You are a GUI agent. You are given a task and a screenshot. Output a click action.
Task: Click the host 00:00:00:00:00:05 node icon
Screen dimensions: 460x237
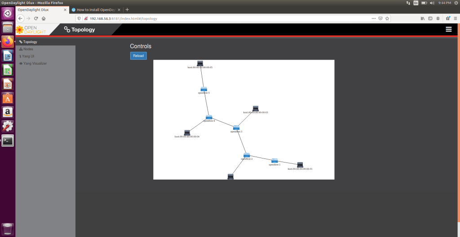click(x=200, y=63)
